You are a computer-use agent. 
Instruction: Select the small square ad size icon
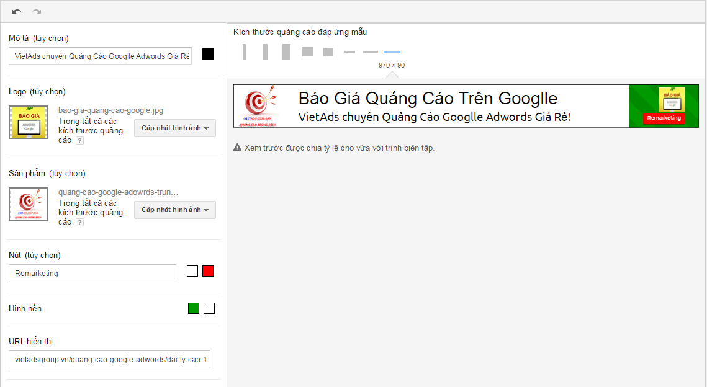pos(328,51)
